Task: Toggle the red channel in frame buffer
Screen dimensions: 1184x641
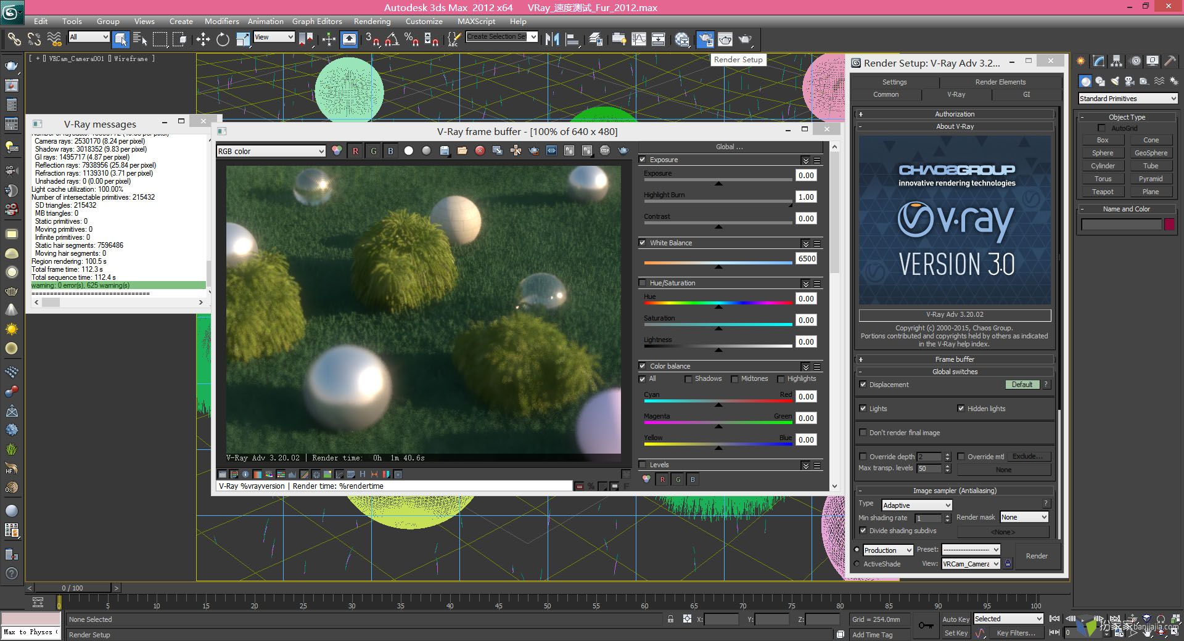Action: click(x=355, y=151)
